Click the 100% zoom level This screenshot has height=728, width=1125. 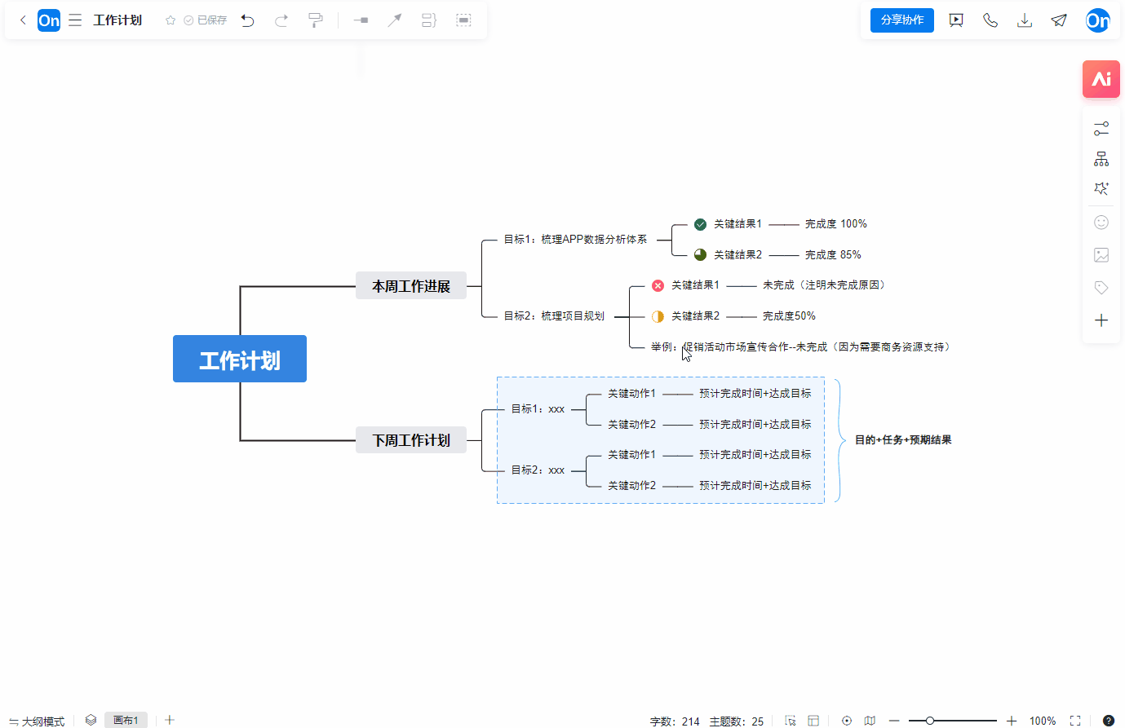(x=1043, y=721)
